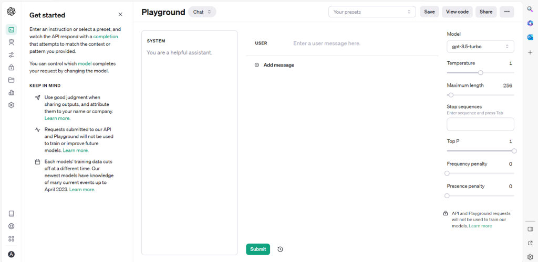The image size is (538, 262).
Task: Click the View code button
Action: click(457, 12)
